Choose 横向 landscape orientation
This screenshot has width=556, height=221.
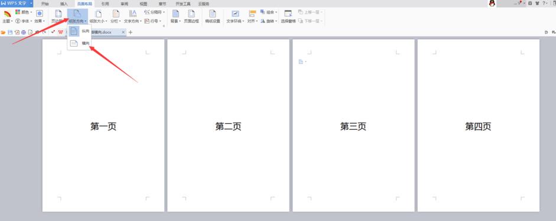pos(79,43)
